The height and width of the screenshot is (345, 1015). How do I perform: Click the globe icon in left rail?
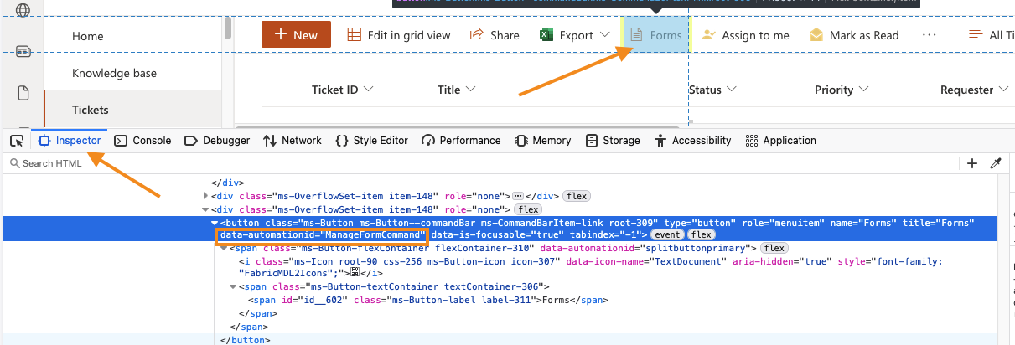[x=23, y=11]
